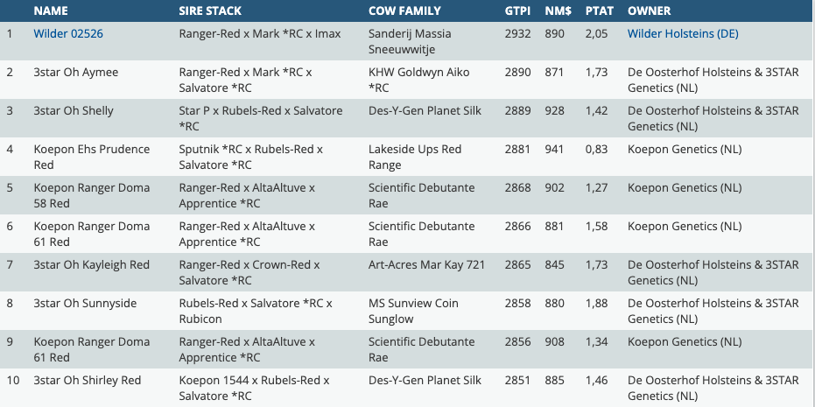Select the 3star Oh Aymee name
The width and height of the screenshot is (815, 407).
click(76, 73)
